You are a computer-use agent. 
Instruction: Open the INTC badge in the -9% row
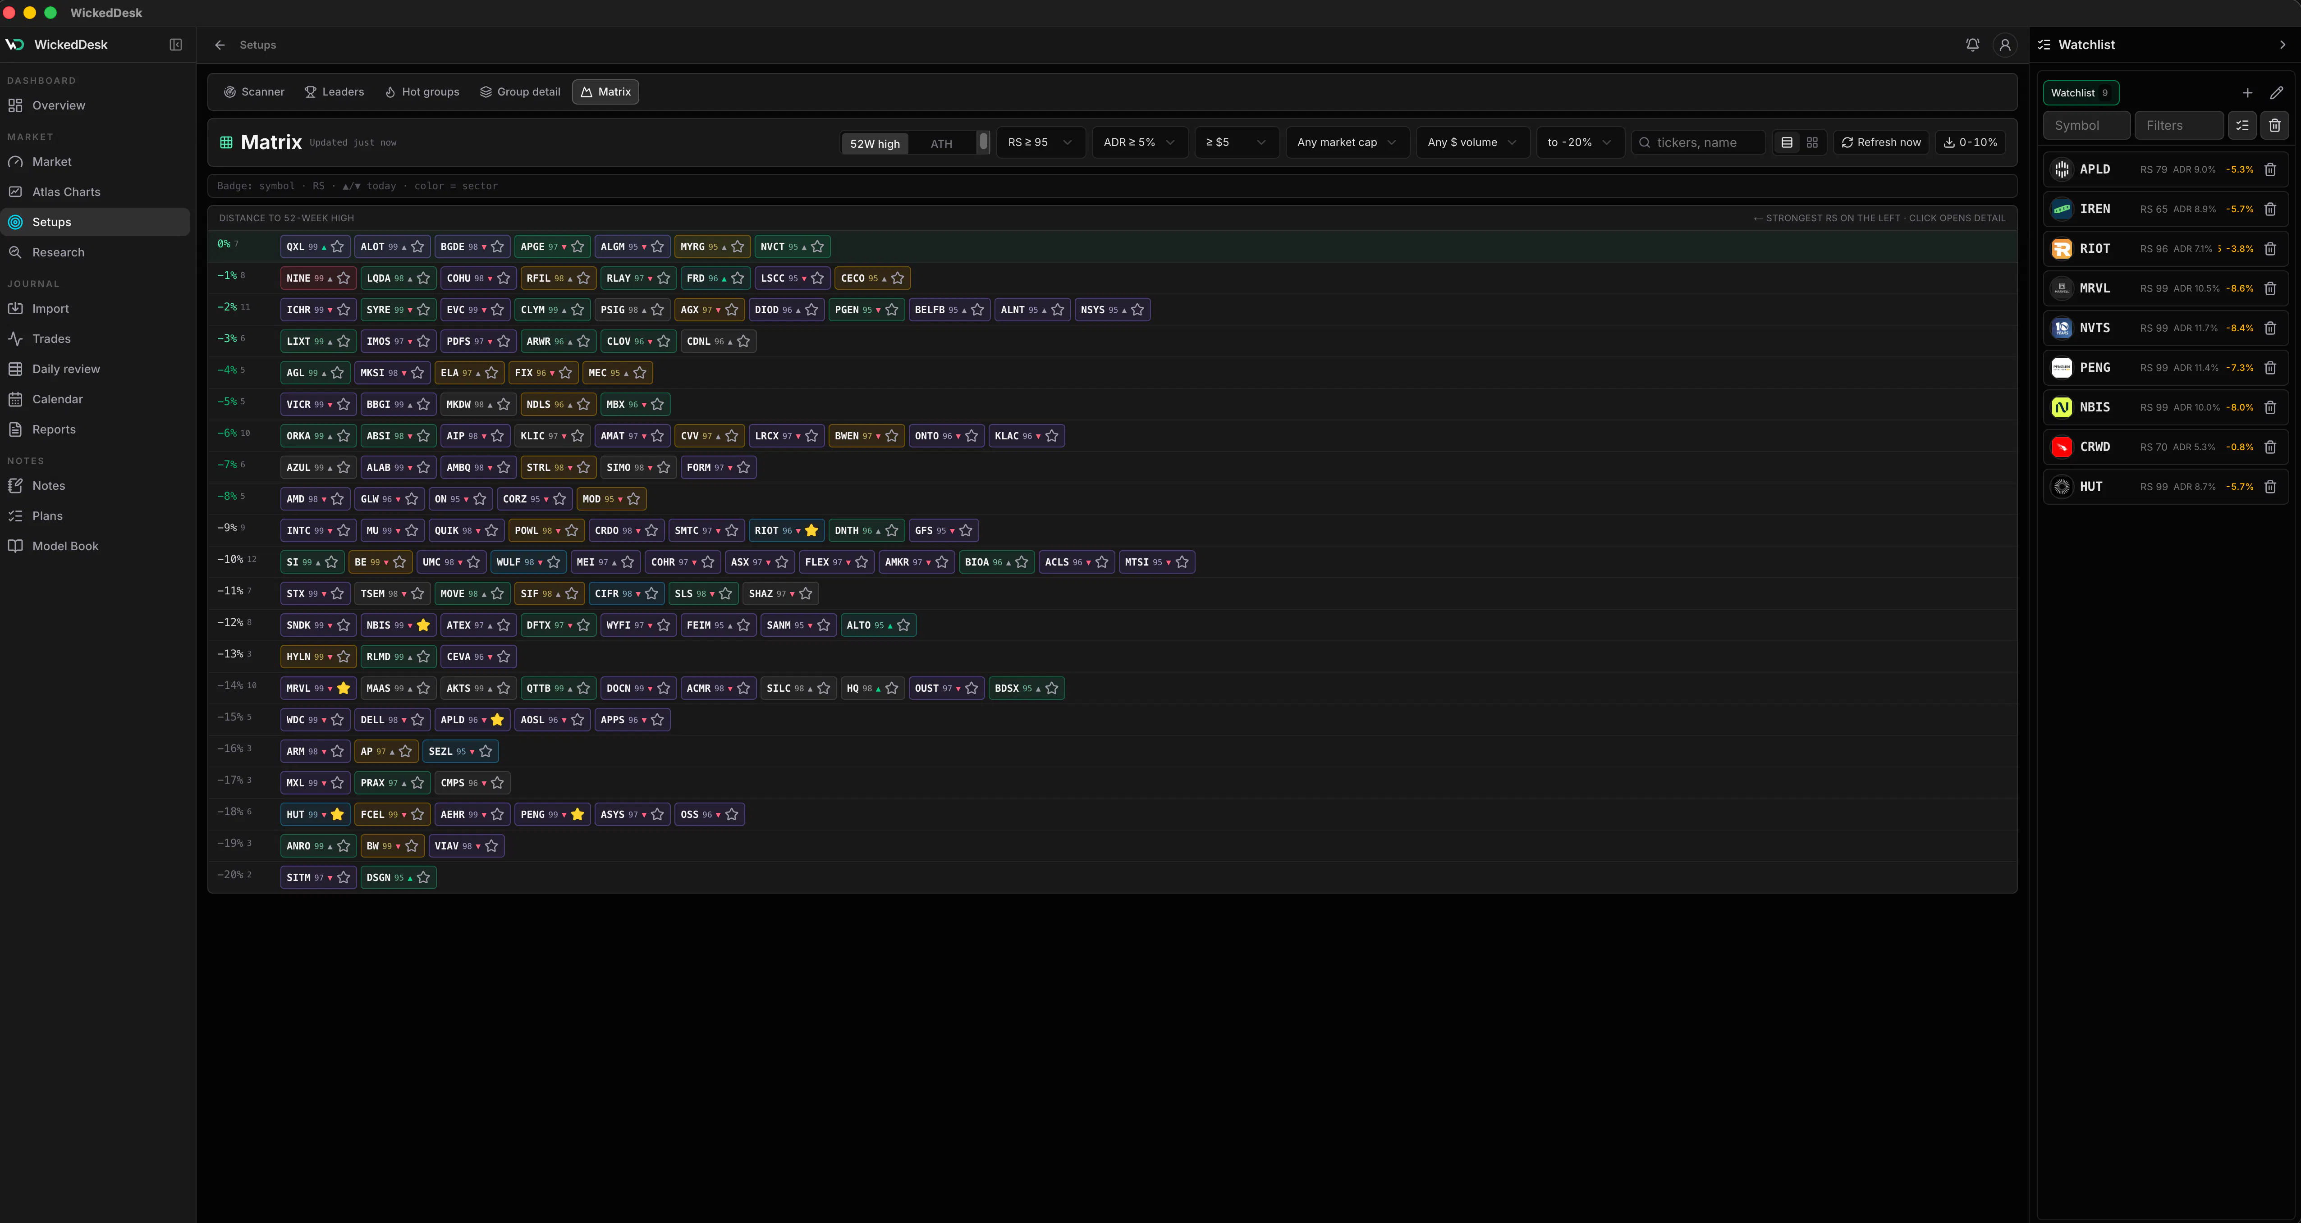(318, 531)
